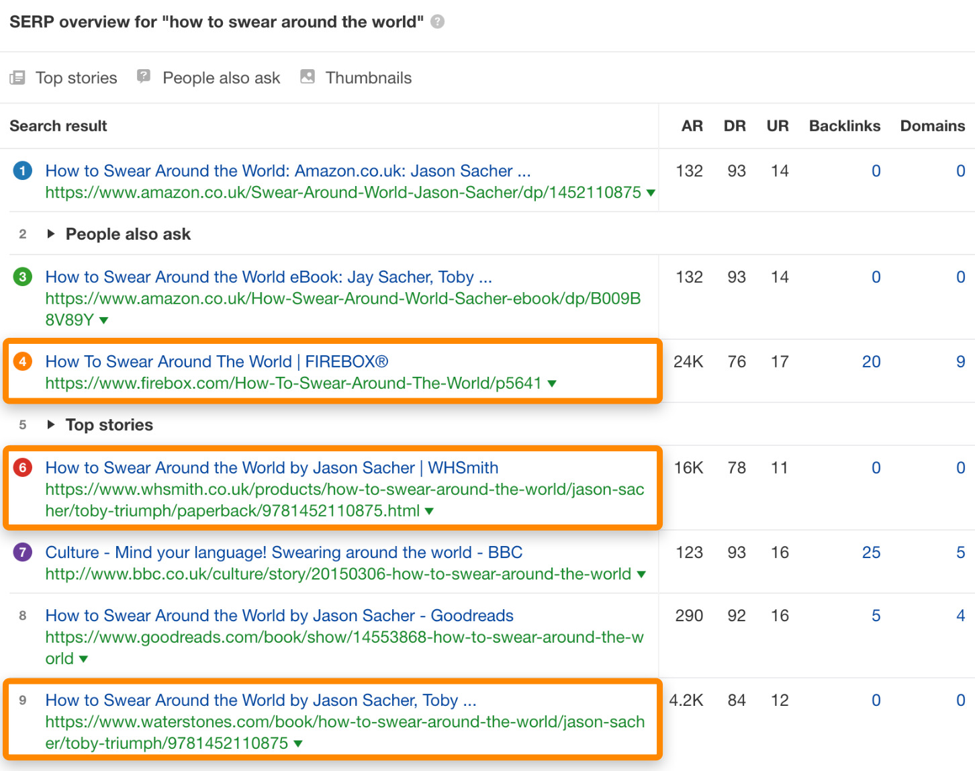Click the AR column header
Viewport: 975px width, 771px height.
(692, 126)
